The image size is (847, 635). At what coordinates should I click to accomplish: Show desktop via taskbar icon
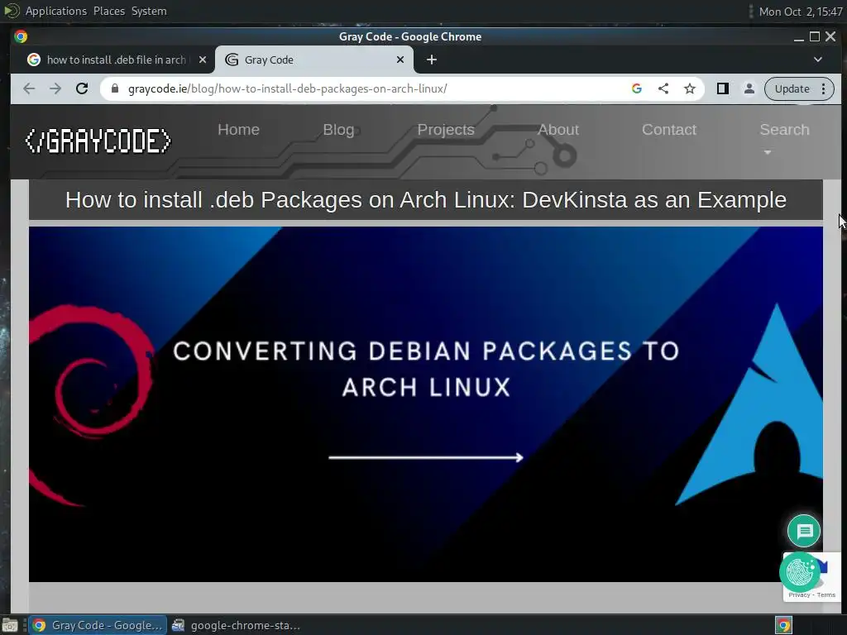point(10,625)
